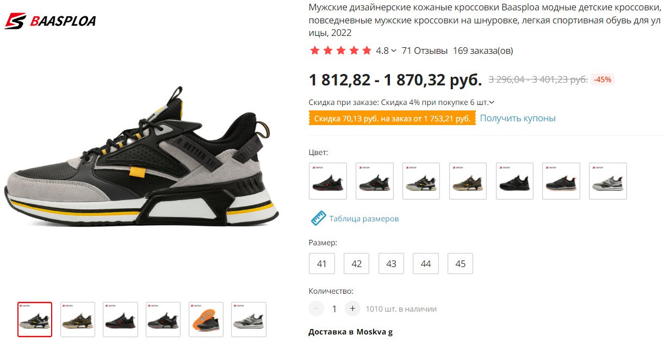Image resolution: width=664 pixels, height=341 pixels.
Task: Pick the olive green shoe color swatch
Action: 468,181
